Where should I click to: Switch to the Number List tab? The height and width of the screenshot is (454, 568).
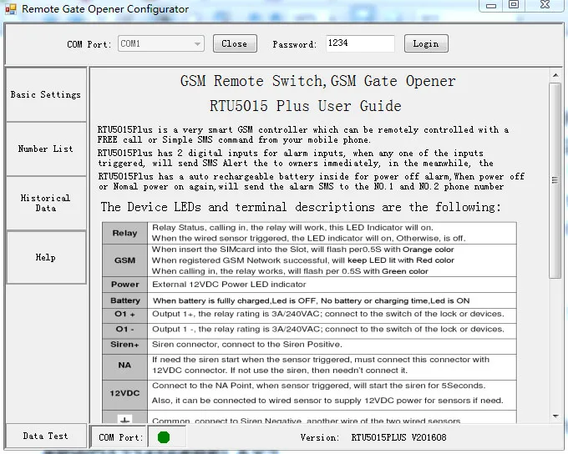pos(46,149)
